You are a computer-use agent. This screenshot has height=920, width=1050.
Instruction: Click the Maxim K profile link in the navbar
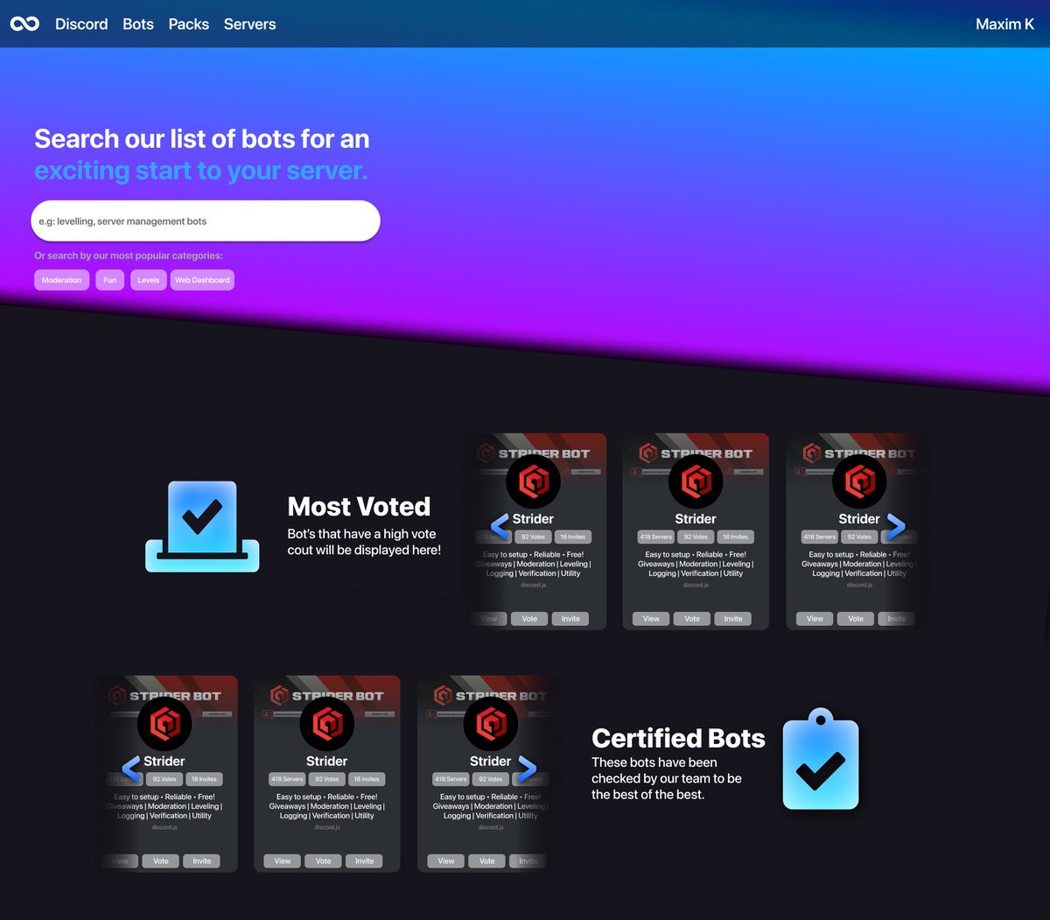tap(1004, 24)
